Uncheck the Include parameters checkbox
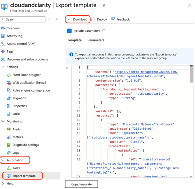This screenshot has width=195, height=189. tap(69, 31)
